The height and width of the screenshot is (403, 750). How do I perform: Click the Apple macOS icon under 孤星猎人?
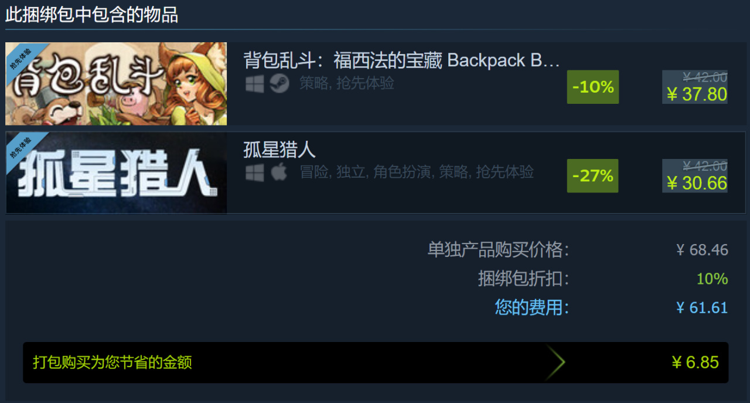pyautogui.click(x=279, y=172)
